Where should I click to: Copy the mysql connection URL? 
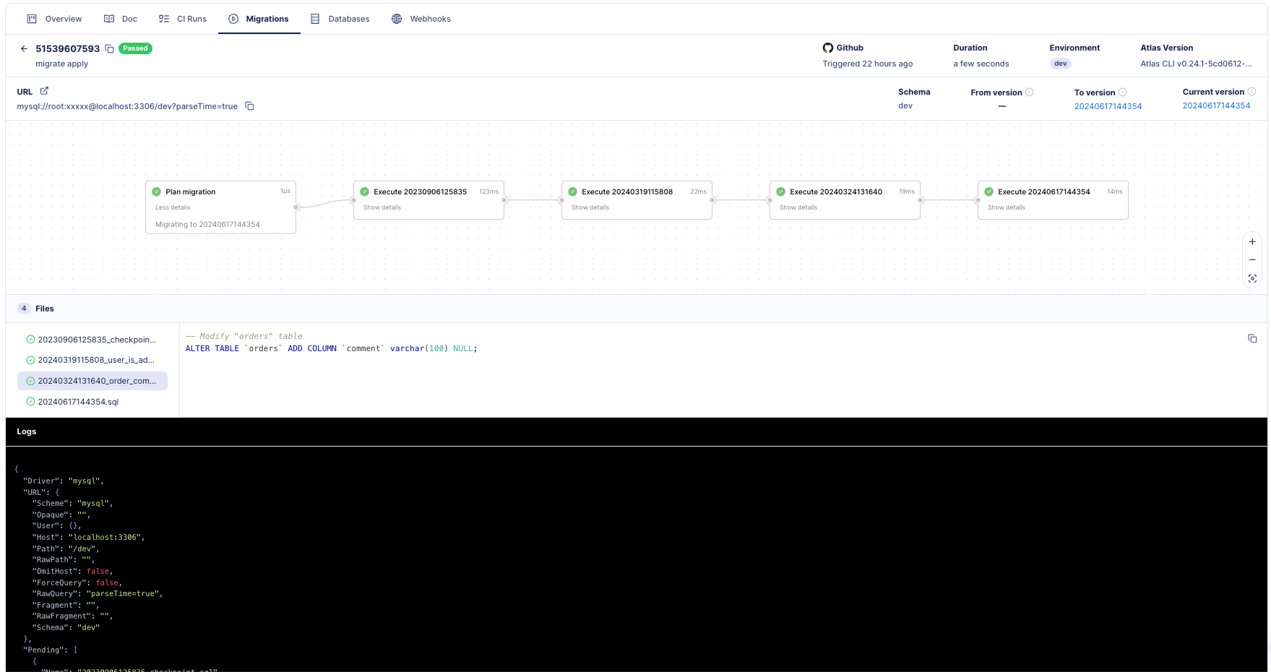[249, 105]
